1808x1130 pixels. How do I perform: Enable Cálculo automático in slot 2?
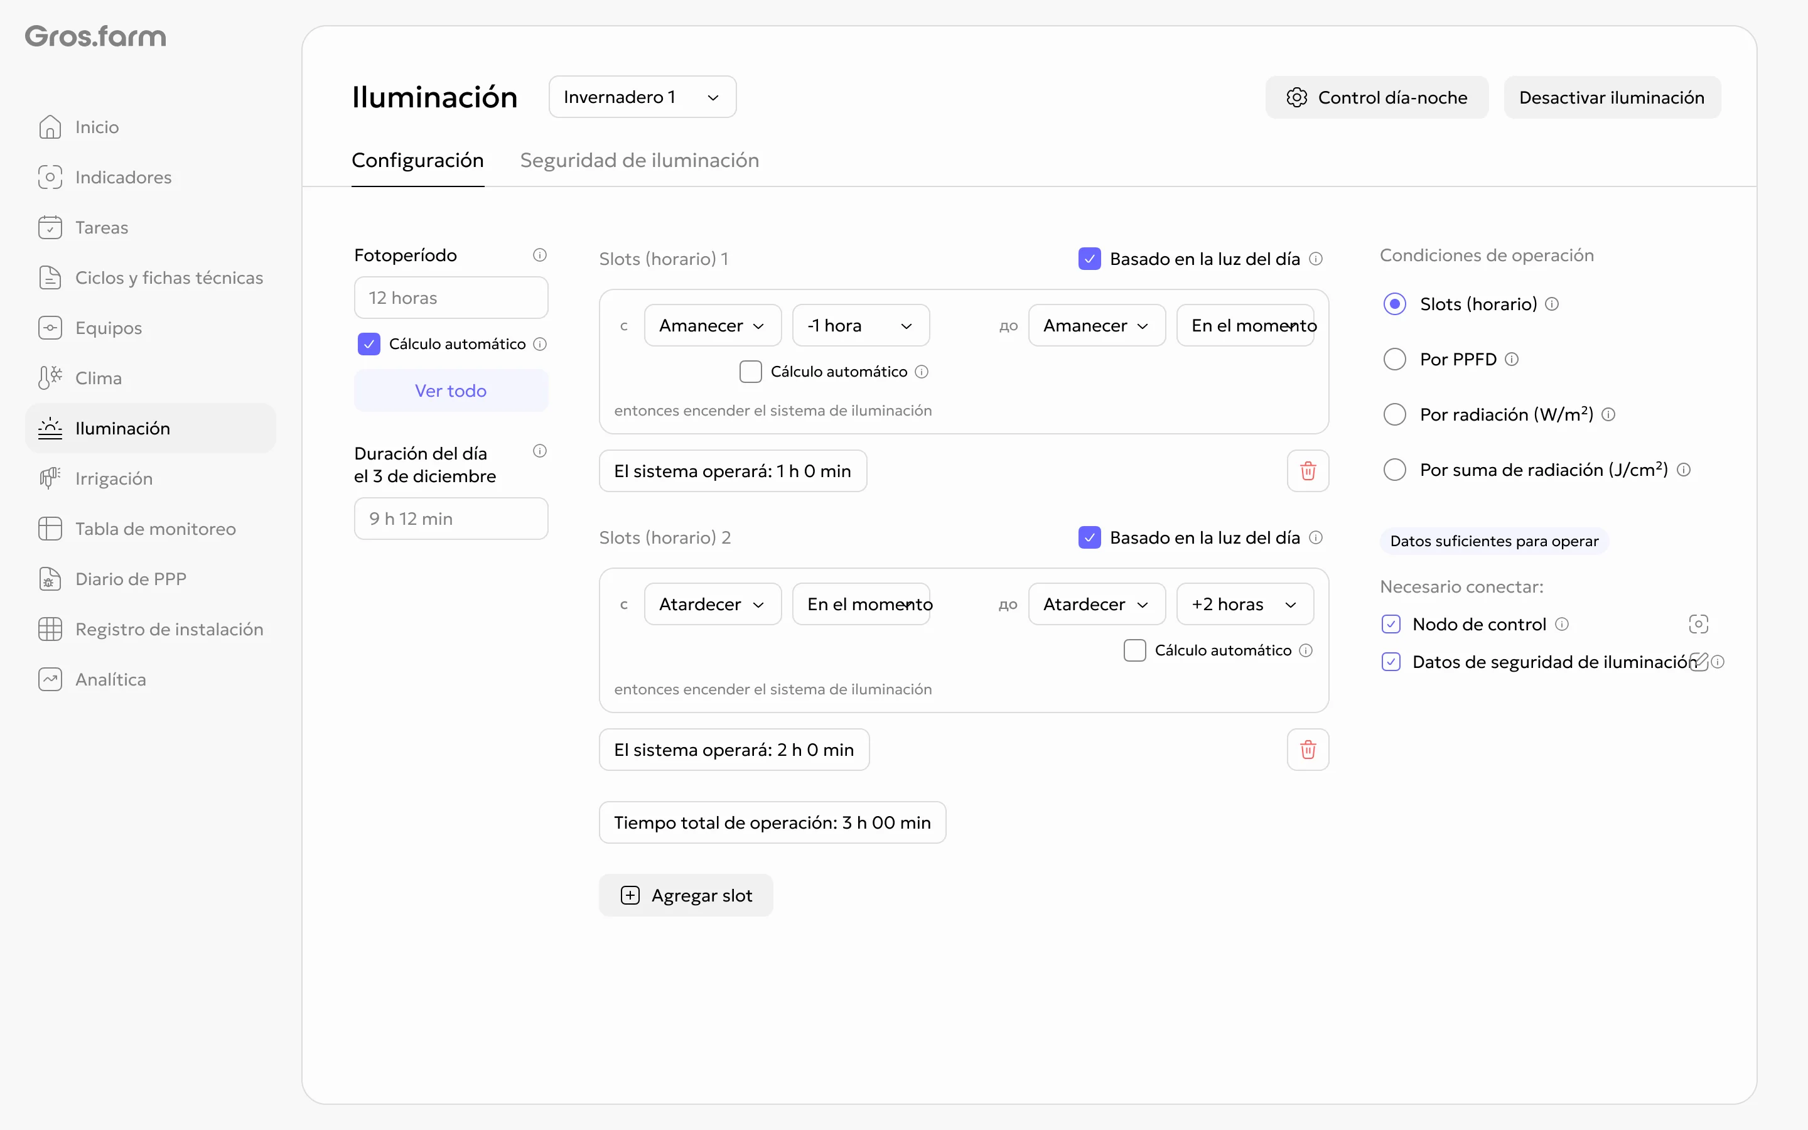[x=1134, y=650]
